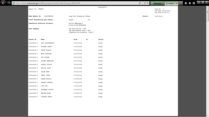Click Total Transactions per Status label
Screen dimensions: 209x117
click(x=41, y=20)
